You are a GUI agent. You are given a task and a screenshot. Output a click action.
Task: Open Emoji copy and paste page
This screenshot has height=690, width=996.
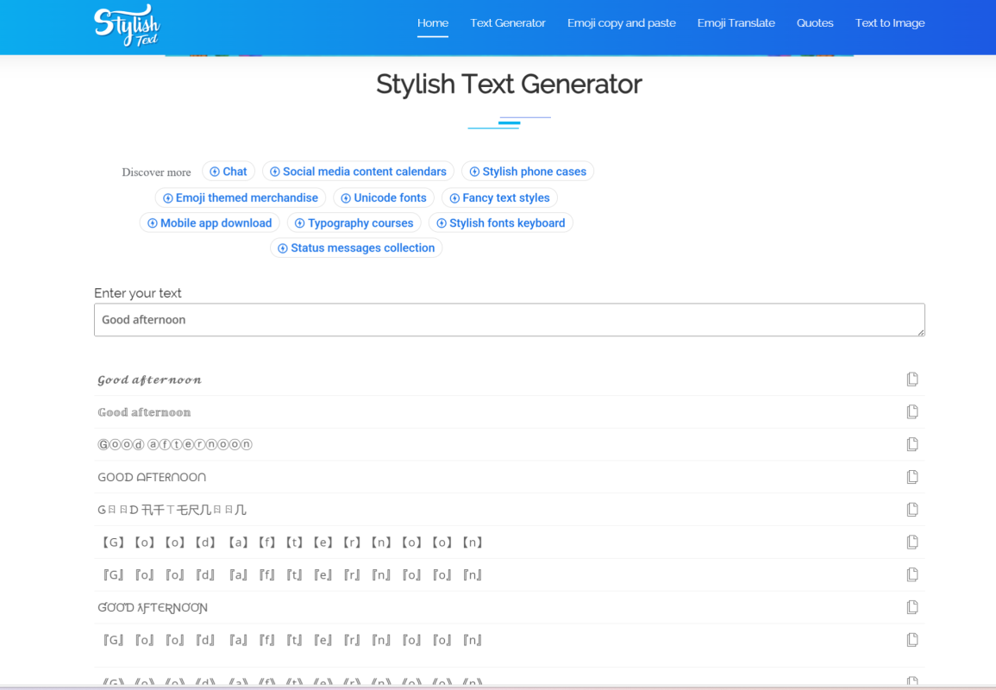[622, 23]
